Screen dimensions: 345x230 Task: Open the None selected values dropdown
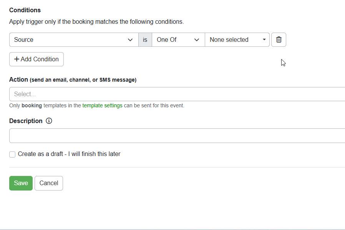tap(234, 39)
